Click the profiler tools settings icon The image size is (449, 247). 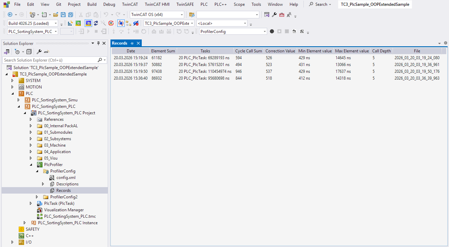coord(301,31)
